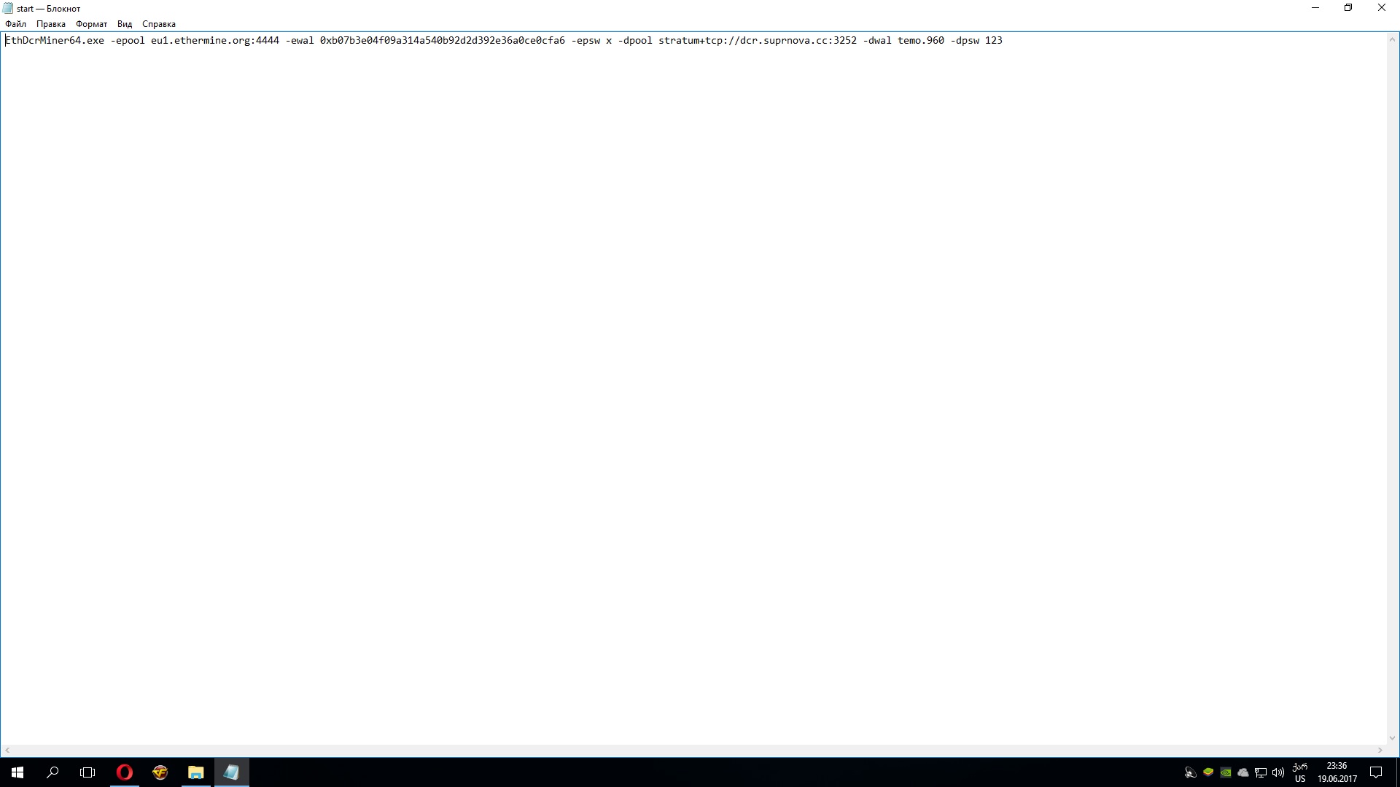1400x787 pixels.
Task: Open the Правка menu
Action: (x=50, y=24)
